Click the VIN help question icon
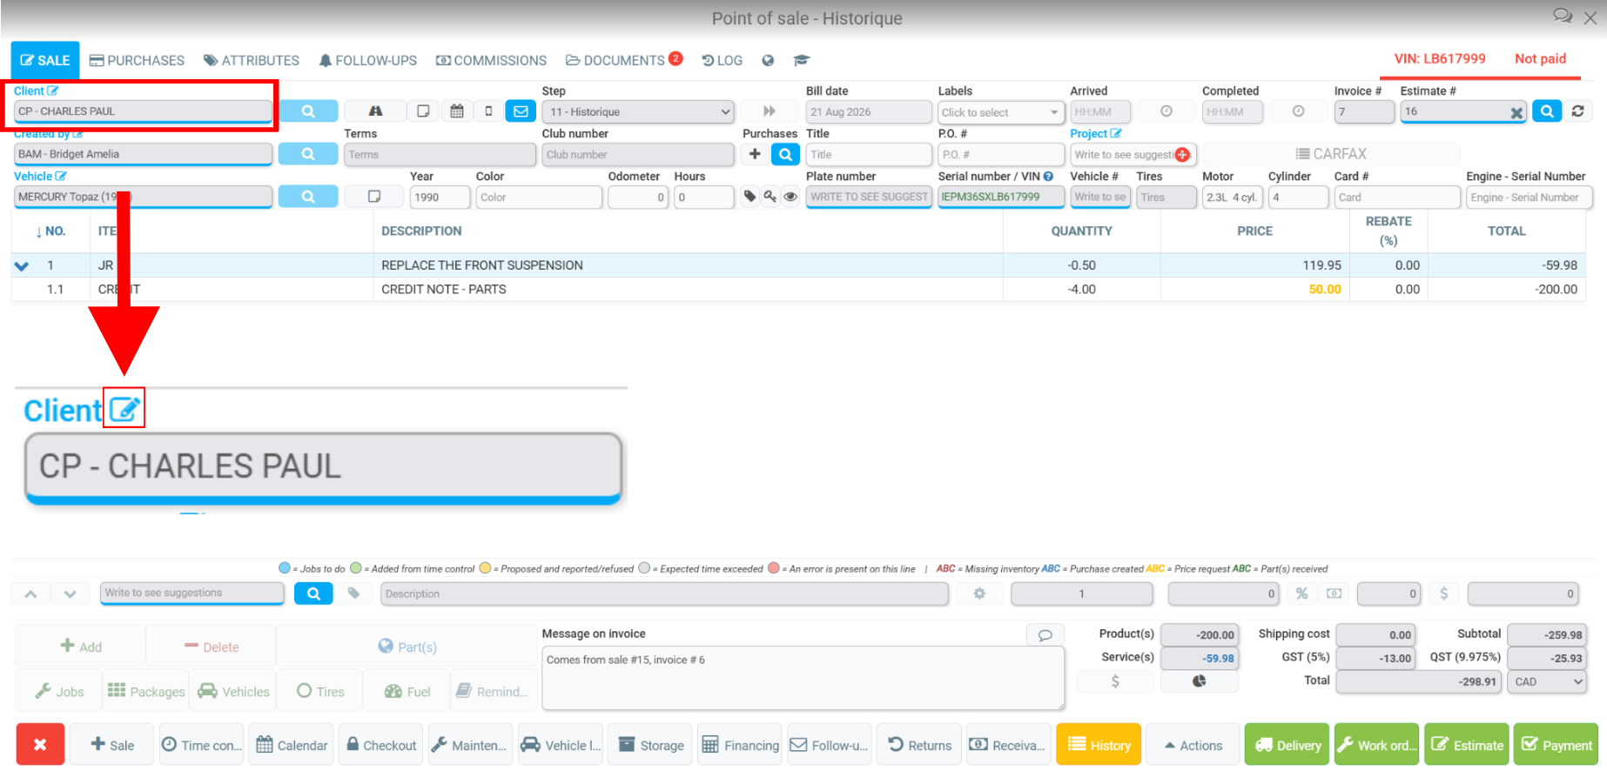This screenshot has height=771, width=1607. (x=1048, y=176)
